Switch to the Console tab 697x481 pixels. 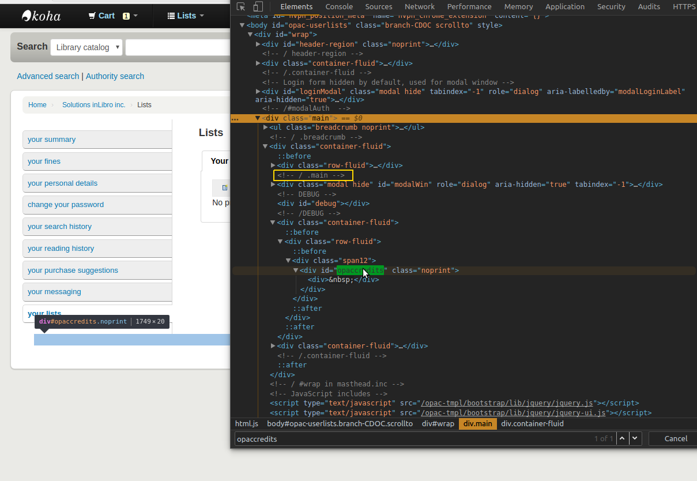339,7
